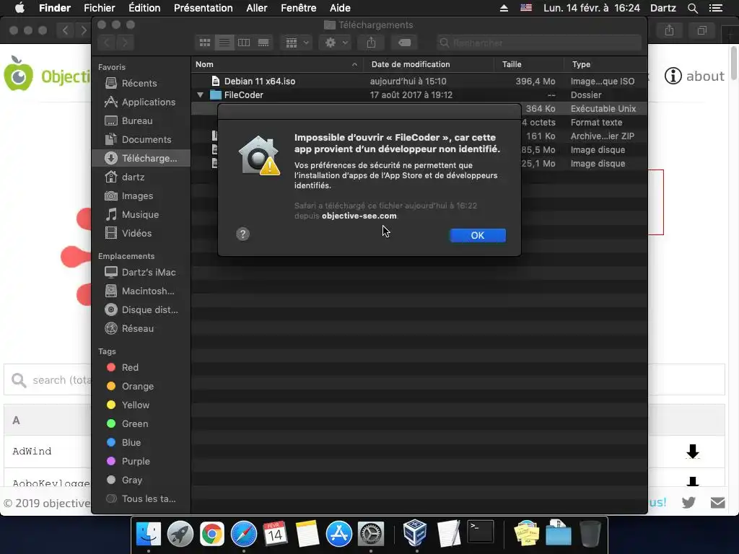
Task: Collapse the FileCoder folder disclosure triangle
Action: click(200, 94)
